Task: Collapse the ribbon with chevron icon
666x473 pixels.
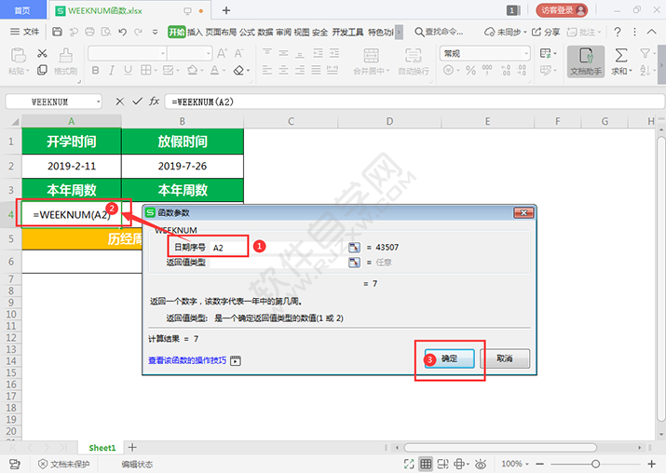Action: [651, 32]
